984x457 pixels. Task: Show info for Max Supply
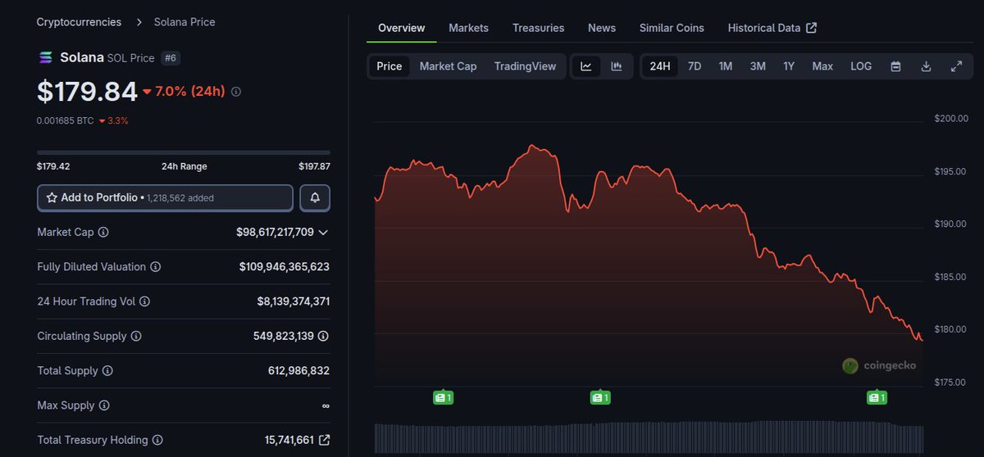point(104,405)
